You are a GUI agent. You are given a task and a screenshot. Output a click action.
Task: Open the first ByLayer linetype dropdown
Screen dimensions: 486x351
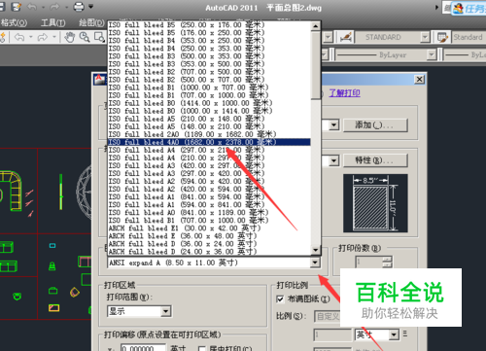click(432, 54)
